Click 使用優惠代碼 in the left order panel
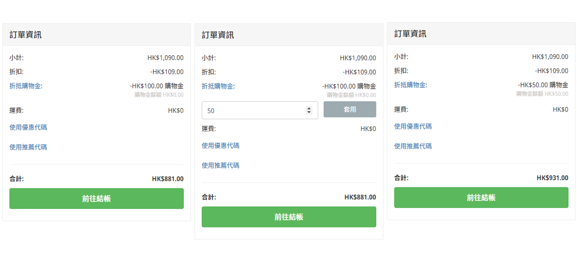Viewport: 577px width, 257px height. coord(28,127)
